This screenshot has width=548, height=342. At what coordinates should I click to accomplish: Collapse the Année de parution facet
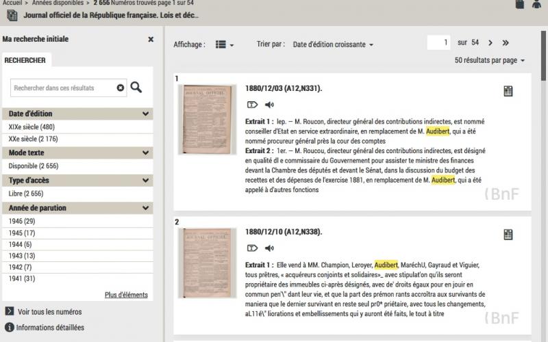(x=145, y=208)
